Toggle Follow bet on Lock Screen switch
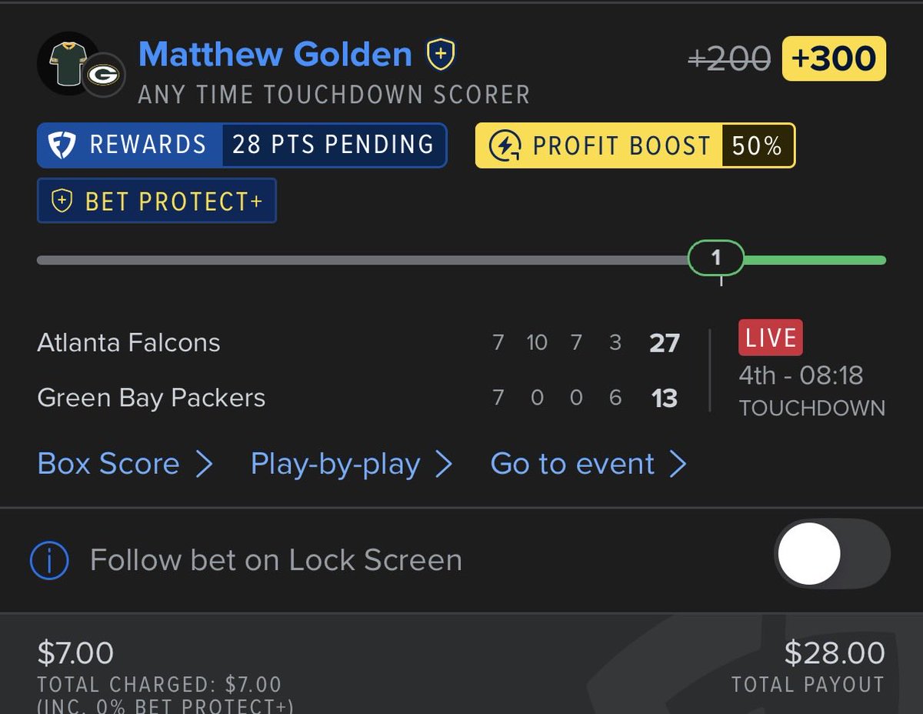Viewport: 923px width, 714px height. click(832, 554)
